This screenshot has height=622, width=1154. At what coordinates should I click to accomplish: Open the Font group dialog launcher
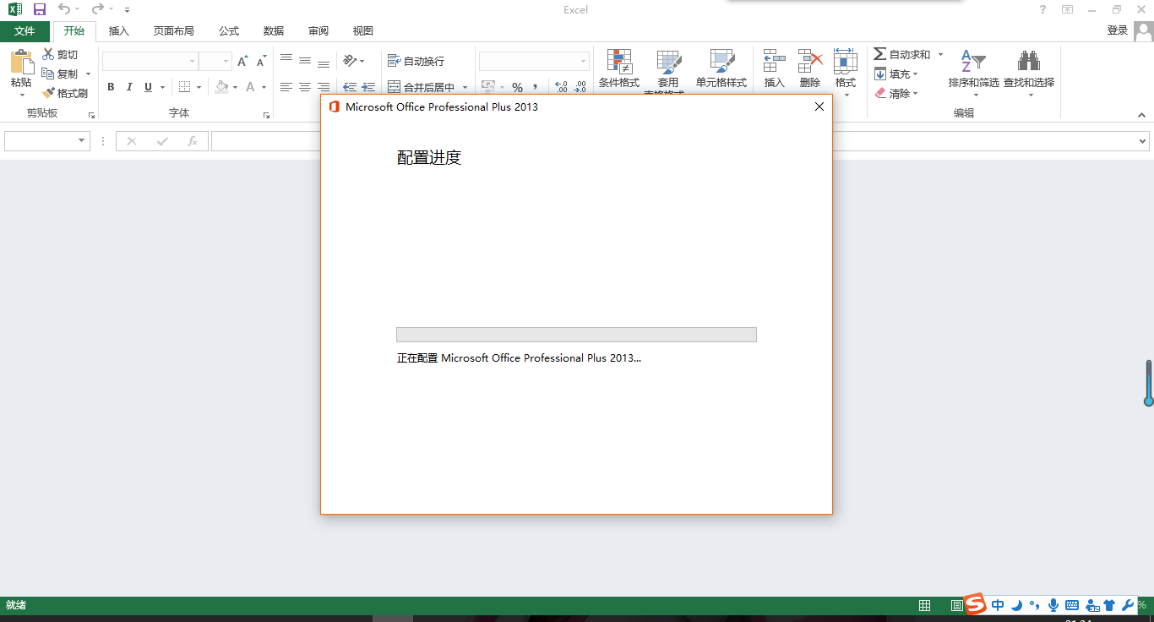tap(266, 115)
